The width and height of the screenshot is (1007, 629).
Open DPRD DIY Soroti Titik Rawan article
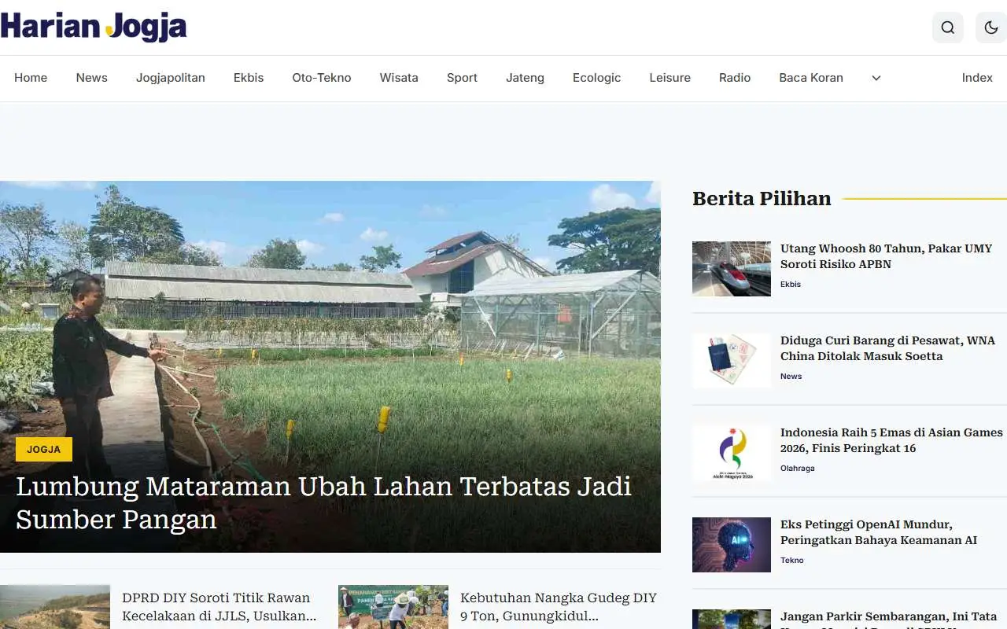[219, 607]
